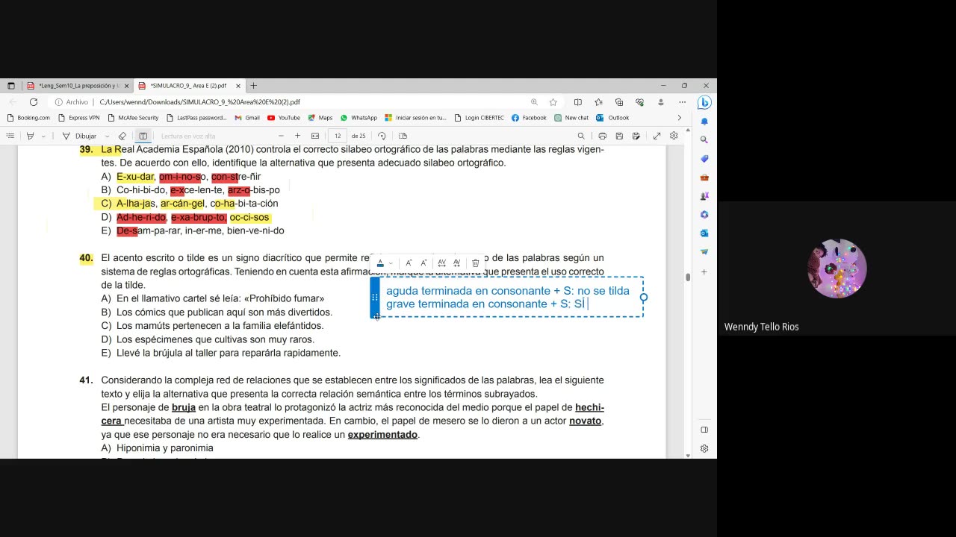
Task: Open the PDF table of contents panel
Action: click(x=10, y=136)
